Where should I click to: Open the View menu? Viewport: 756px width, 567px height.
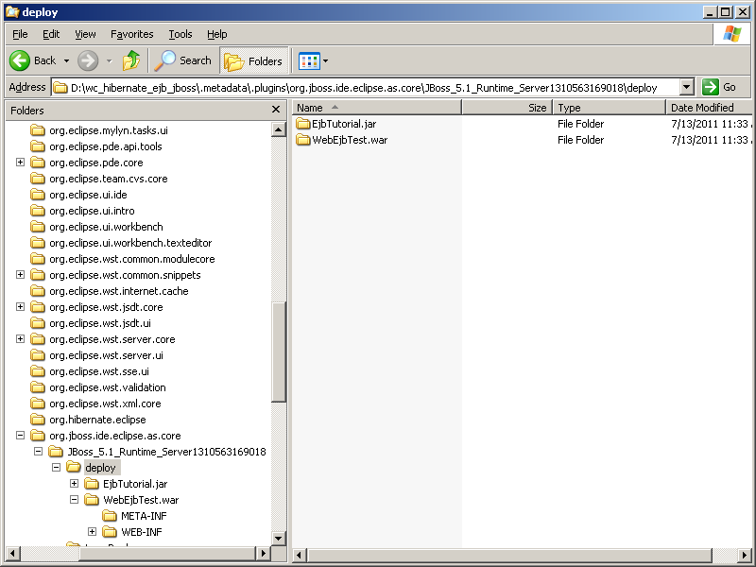coord(85,34)
